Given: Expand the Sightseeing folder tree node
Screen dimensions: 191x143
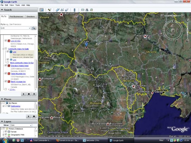Looking at the screenshot, I should (x=3, y=106).
